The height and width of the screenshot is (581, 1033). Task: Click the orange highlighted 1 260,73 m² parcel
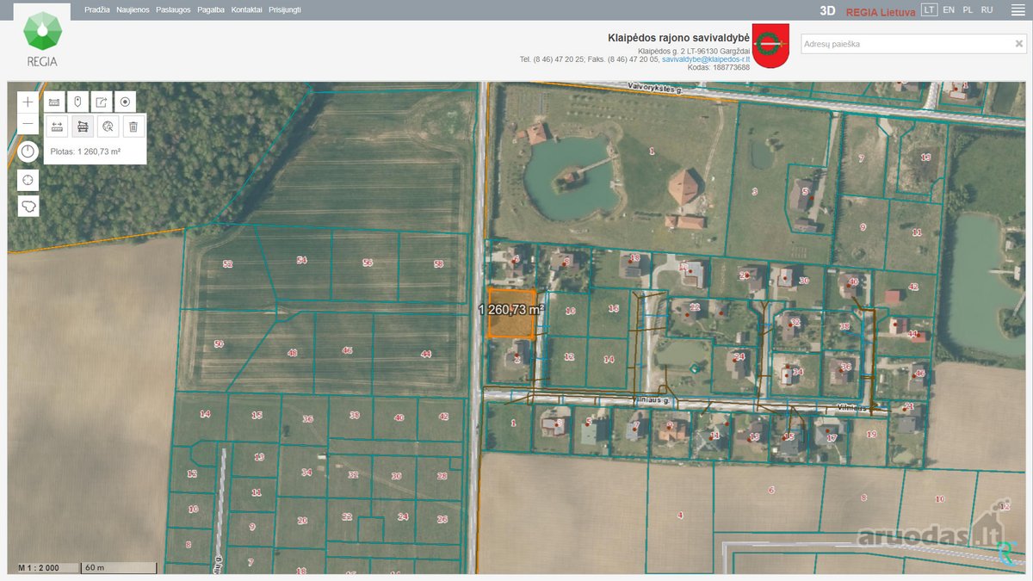pos(511,312)
